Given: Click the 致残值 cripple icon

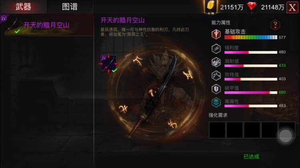Looking at the screenshot, I should pyautogui.click(x=216, y=75).
